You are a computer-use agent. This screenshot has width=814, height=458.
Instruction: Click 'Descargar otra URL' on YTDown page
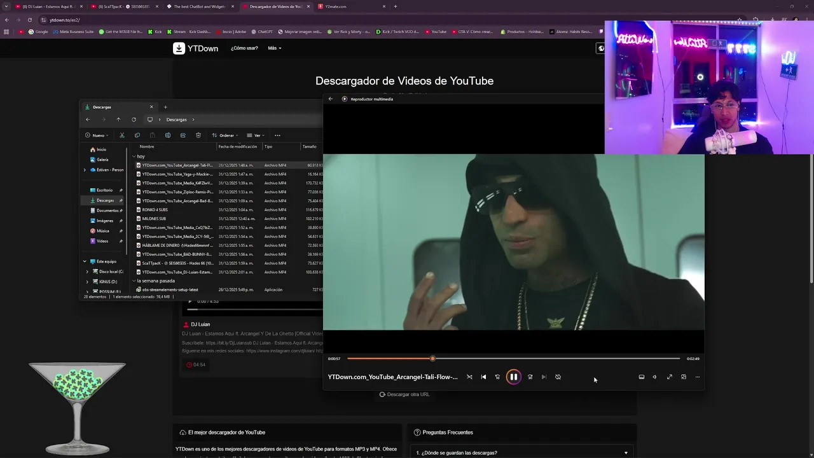click(x=404, y=394)
